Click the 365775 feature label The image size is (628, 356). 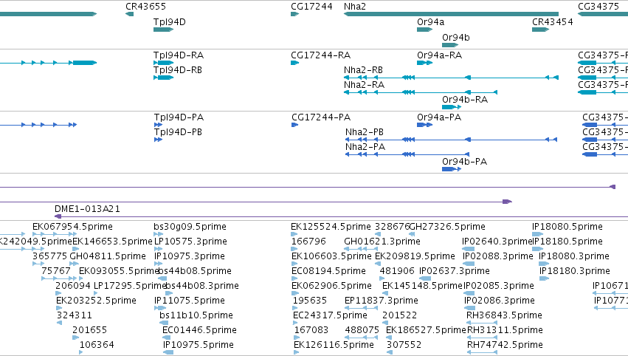pyautogui.click(x=49, y=256)
